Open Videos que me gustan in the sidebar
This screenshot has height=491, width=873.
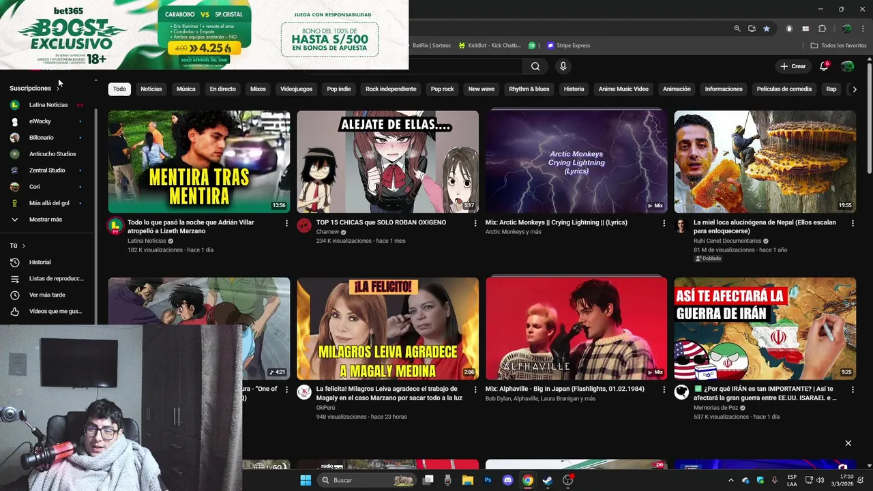pos(46,311)
